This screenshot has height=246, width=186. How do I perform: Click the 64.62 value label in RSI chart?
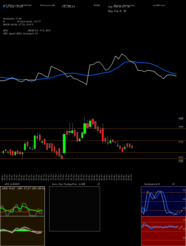(181, 227)
